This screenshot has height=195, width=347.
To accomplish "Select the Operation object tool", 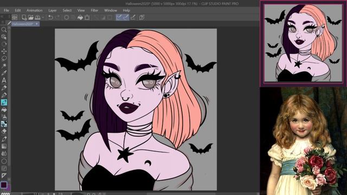I will tap(4, 37).
